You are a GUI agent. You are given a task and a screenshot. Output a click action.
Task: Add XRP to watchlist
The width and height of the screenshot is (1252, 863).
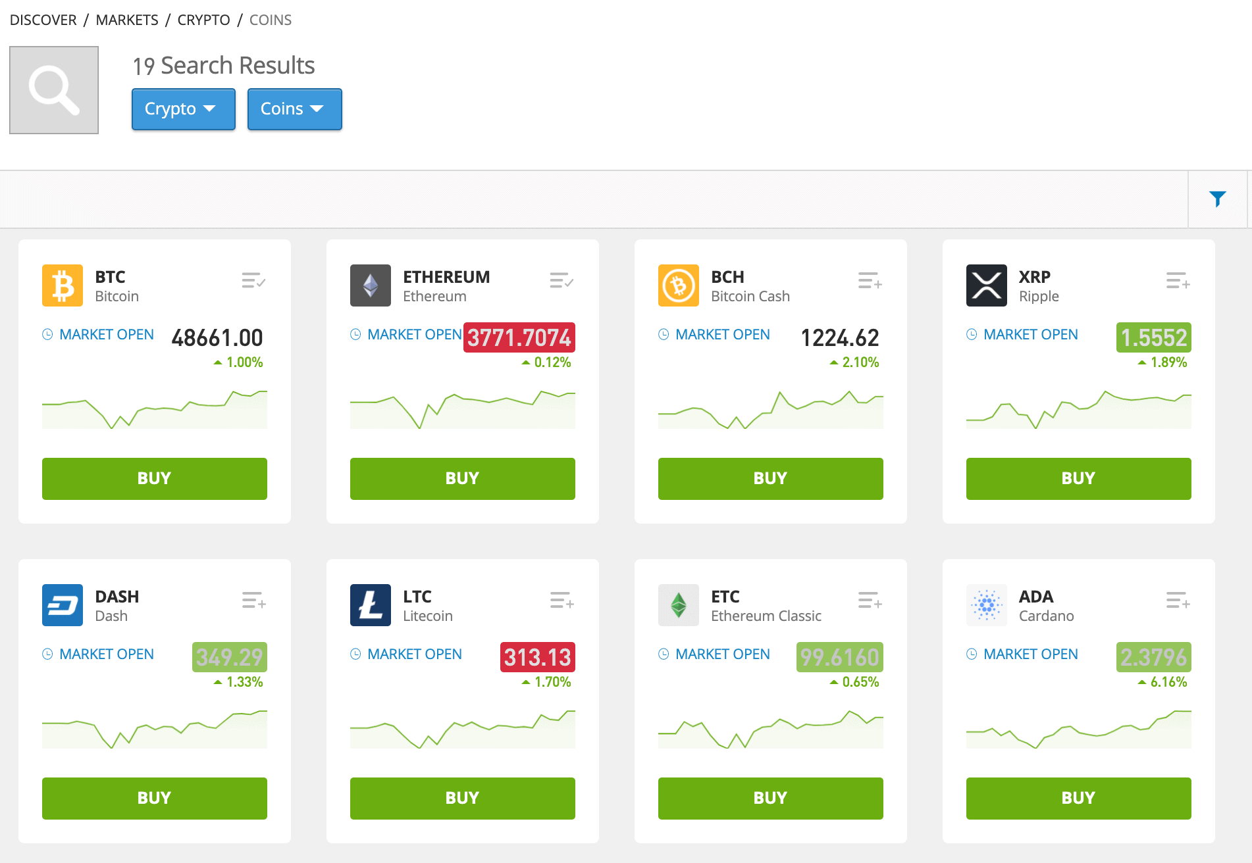tap(1178, 281)
